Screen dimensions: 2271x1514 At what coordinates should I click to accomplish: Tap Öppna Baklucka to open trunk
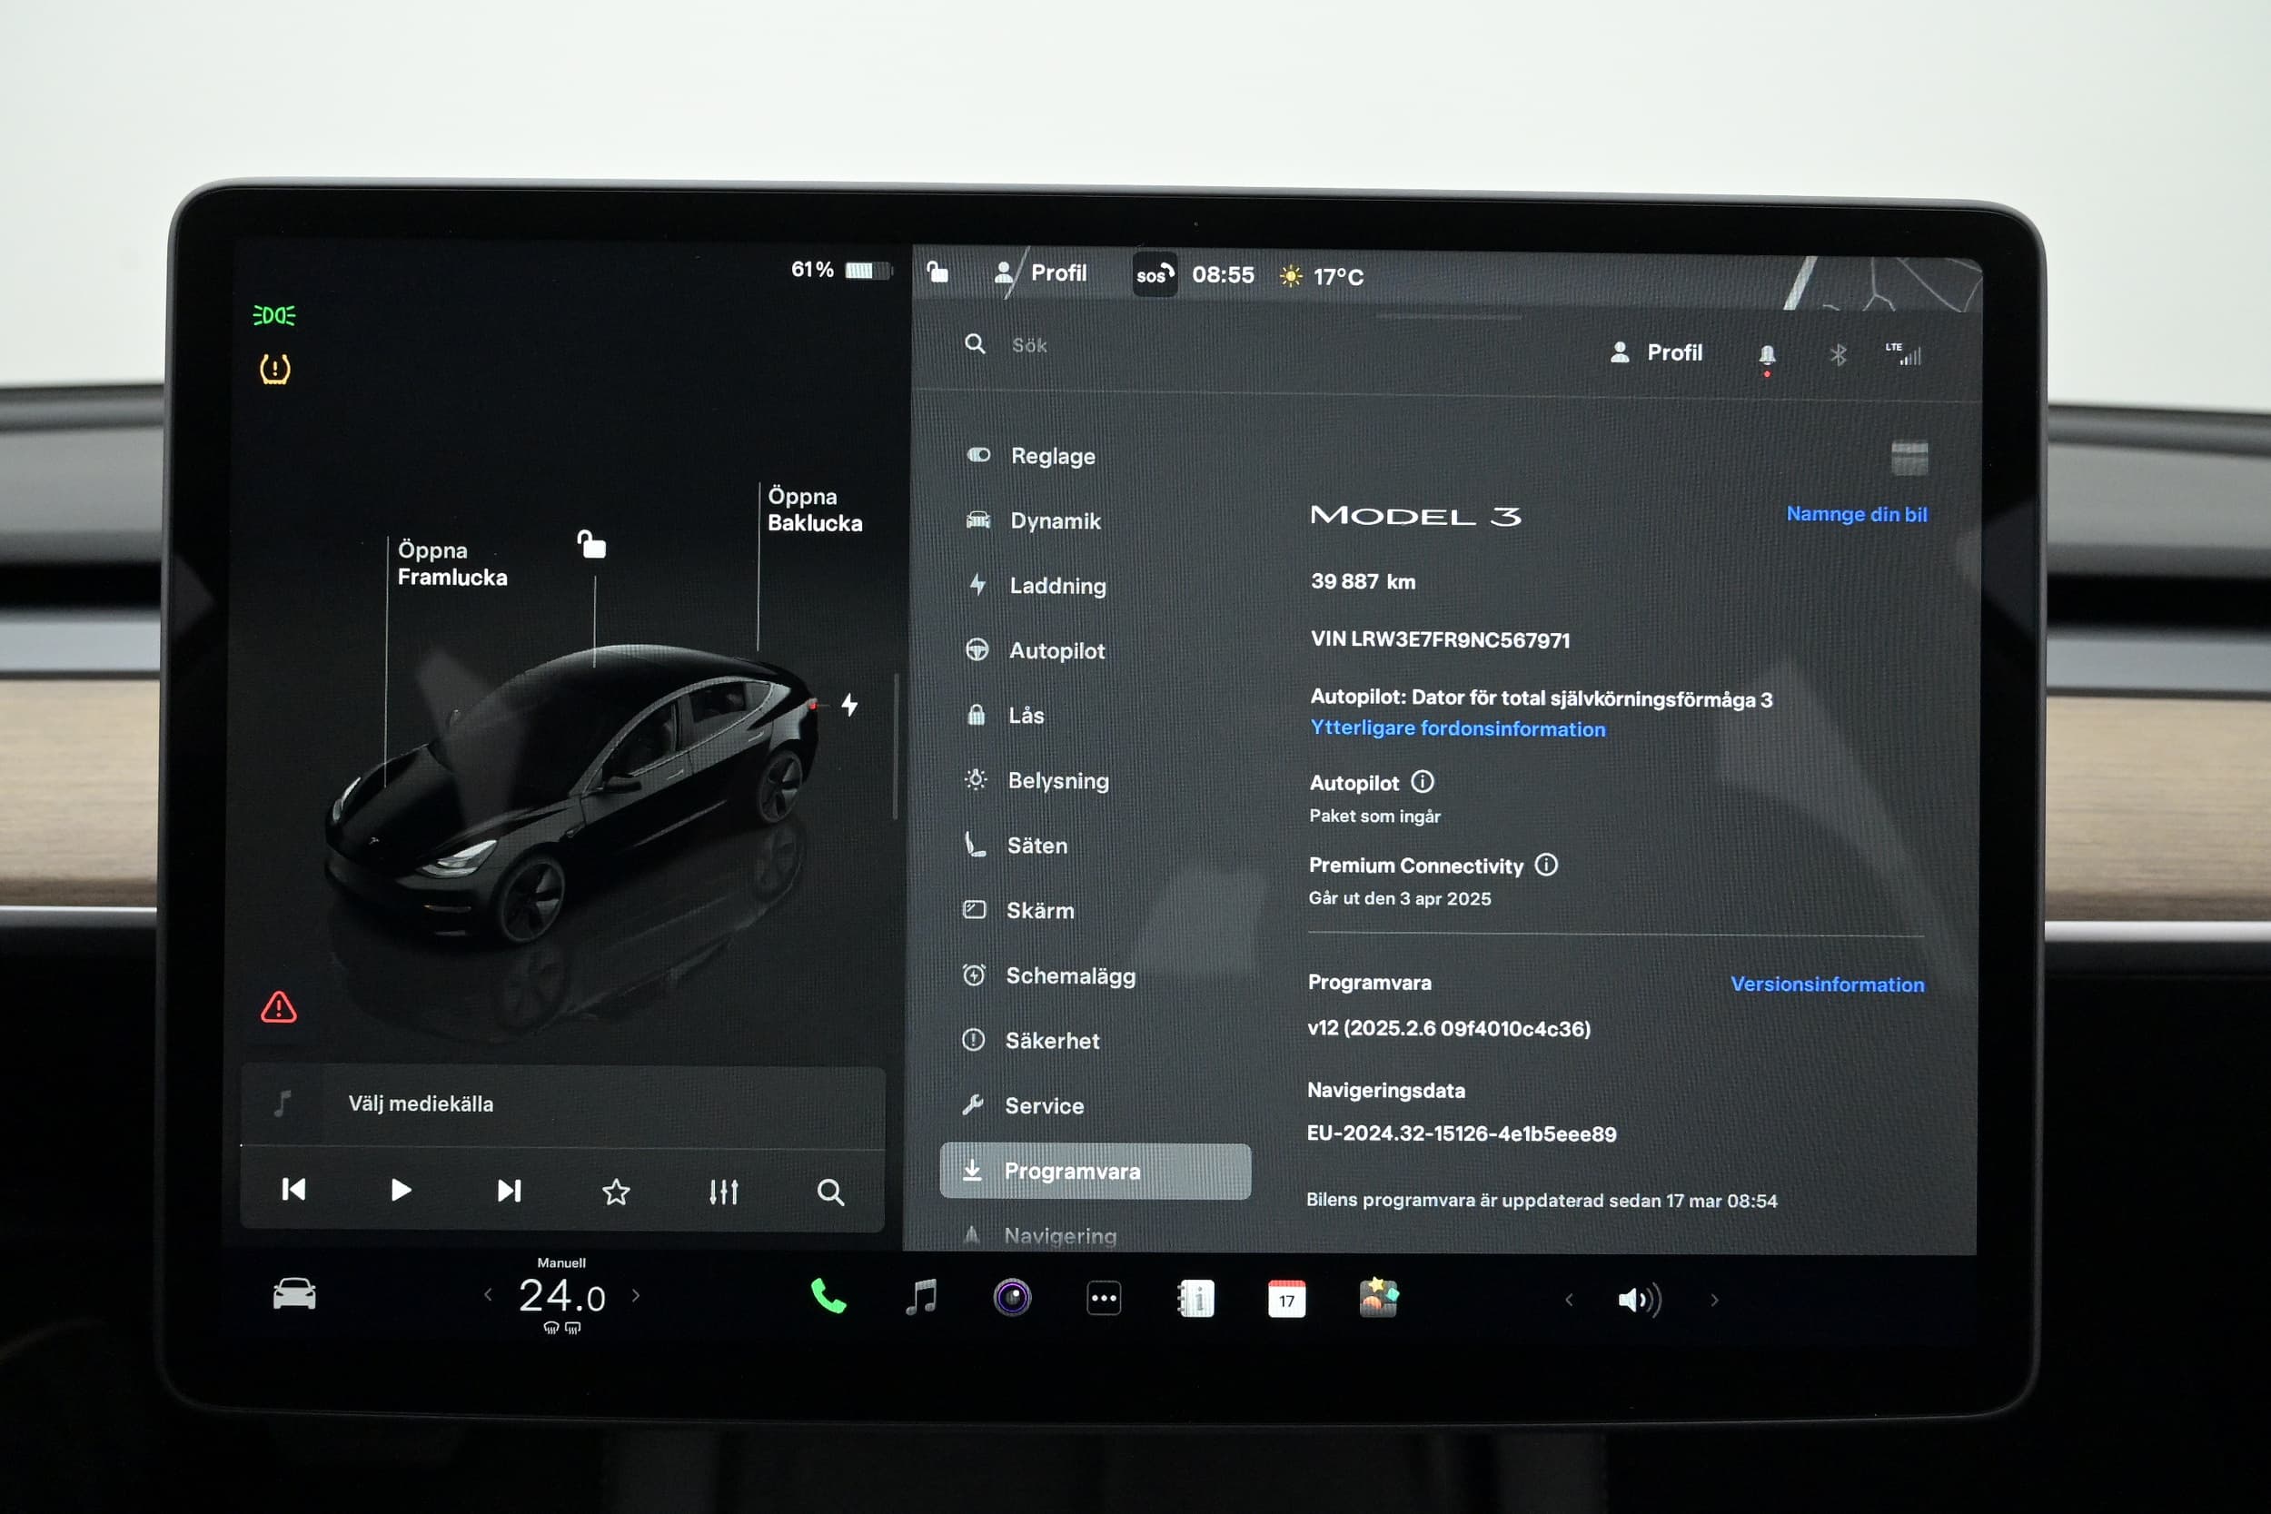(814, 510)
